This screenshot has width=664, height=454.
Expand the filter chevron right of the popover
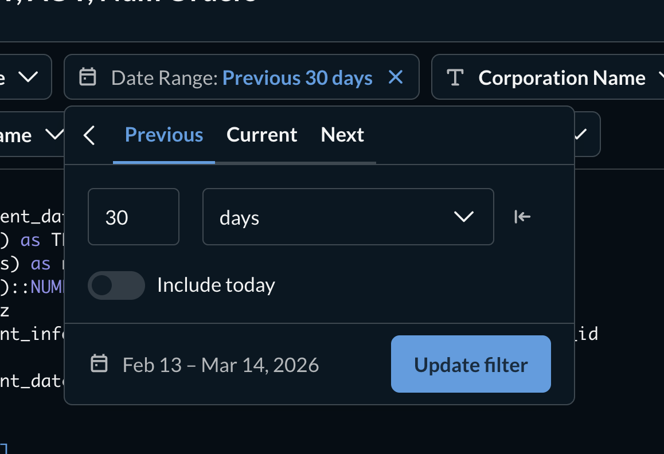coord(581,135)
